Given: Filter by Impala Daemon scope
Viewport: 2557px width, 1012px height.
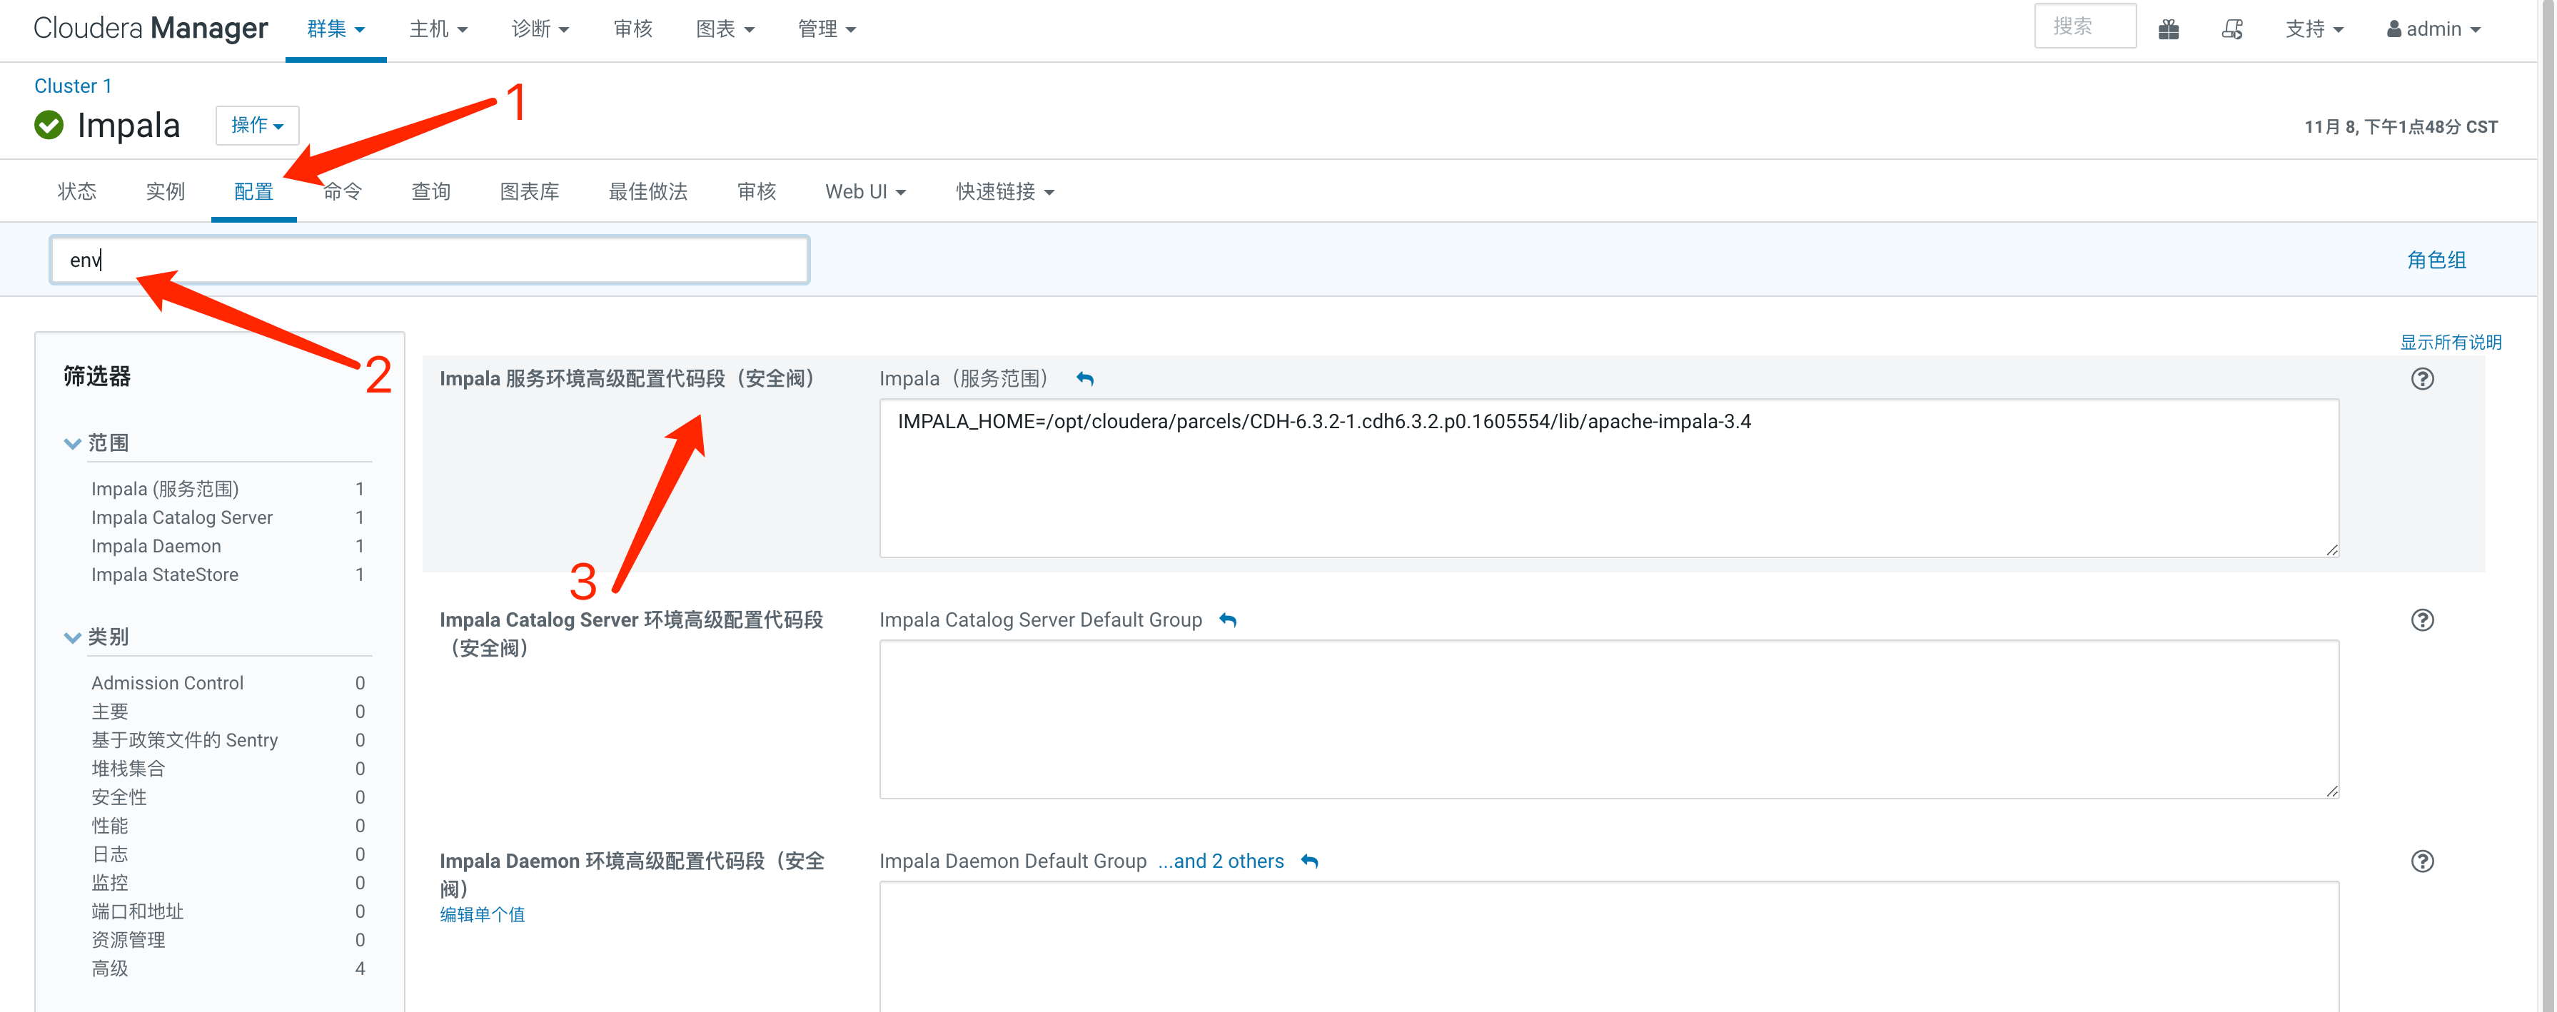Looking at the screenshot, I should pos(156,546).
